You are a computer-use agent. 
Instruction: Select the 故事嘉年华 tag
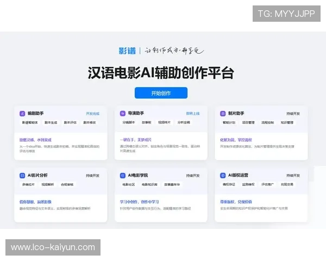172,184
